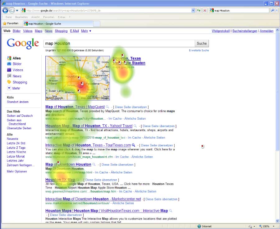Click the Bilder camera icon in sidebar
This screenshot has width=280, height=229.
coord(9,64)
